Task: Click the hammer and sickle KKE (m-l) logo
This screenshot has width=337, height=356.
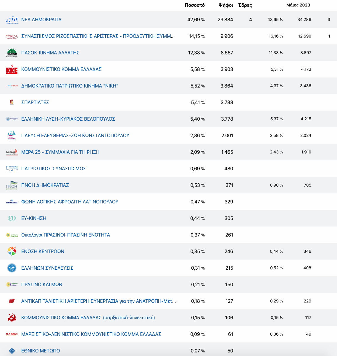Action: (12, 318)
